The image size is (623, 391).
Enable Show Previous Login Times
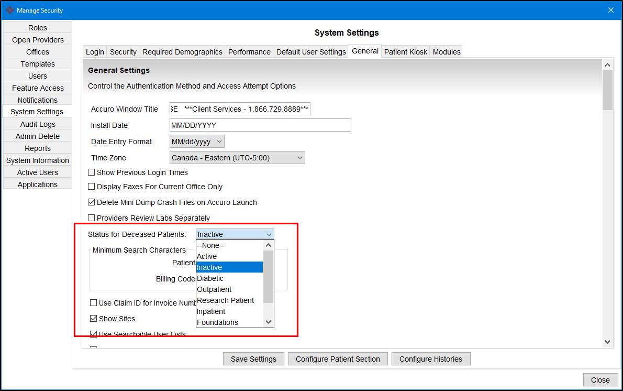click(91, 172)
